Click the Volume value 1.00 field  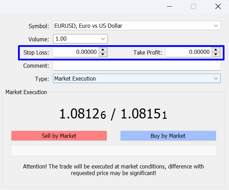tap(76, 39)
